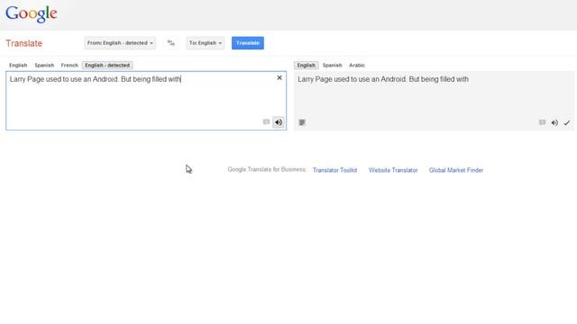This screenshot has width=577, height=324.
Task: Select French source language tab
Action: point(69,65)
